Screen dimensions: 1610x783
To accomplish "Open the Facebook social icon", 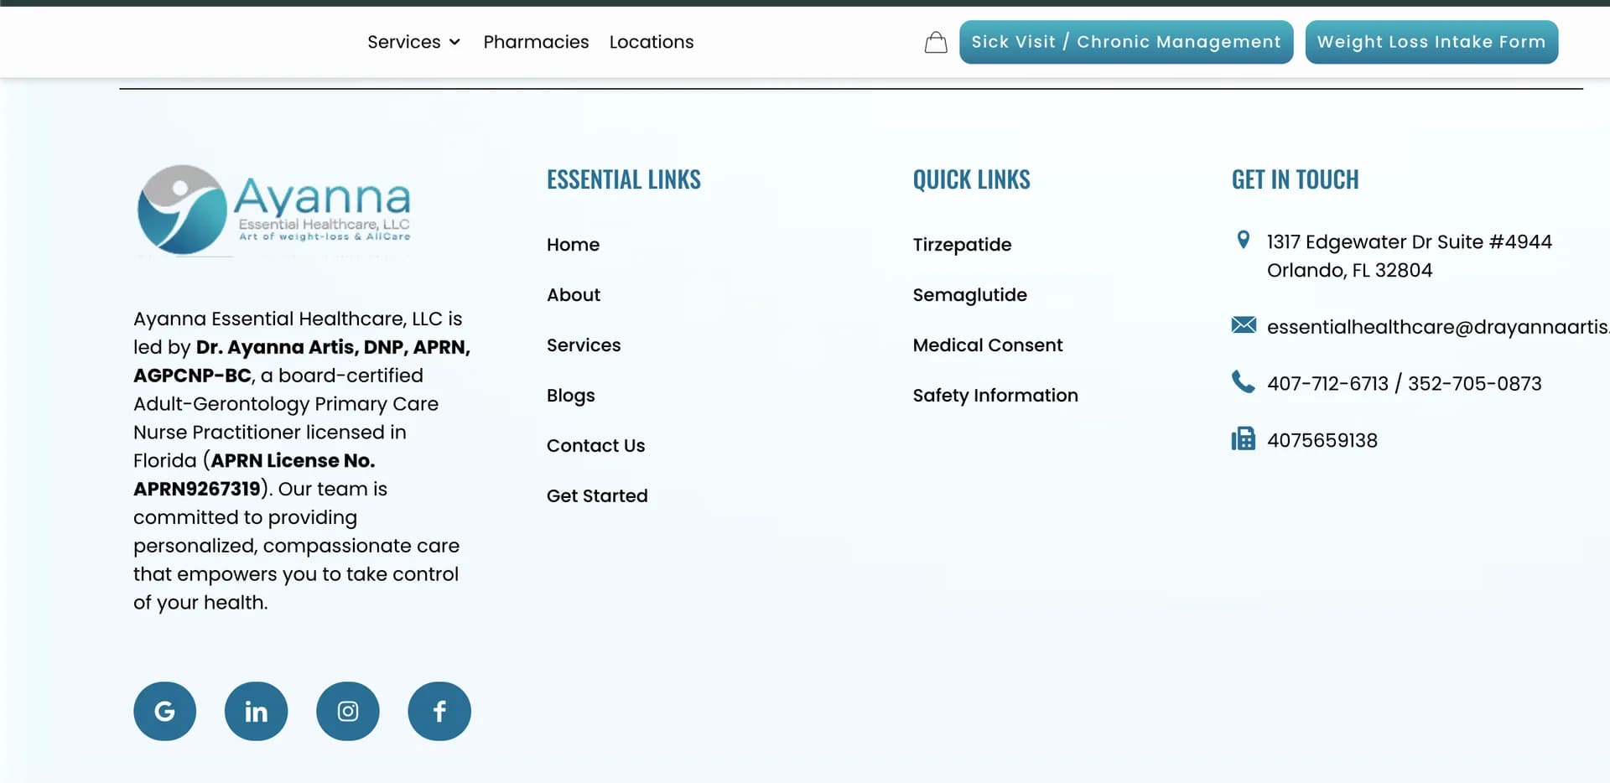I will [x=439, y=711].
